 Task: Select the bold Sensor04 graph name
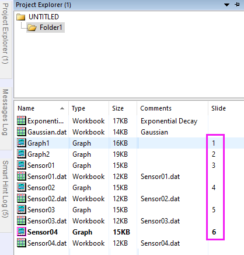43,232
